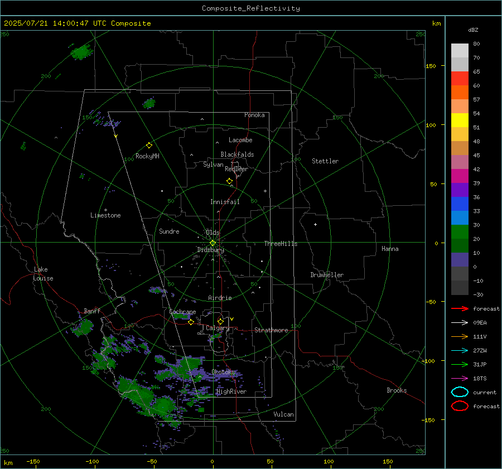Click the yellow radar-center diamond above Didsbury
This screenshot has height=469, width=502.
pos(213,243)
